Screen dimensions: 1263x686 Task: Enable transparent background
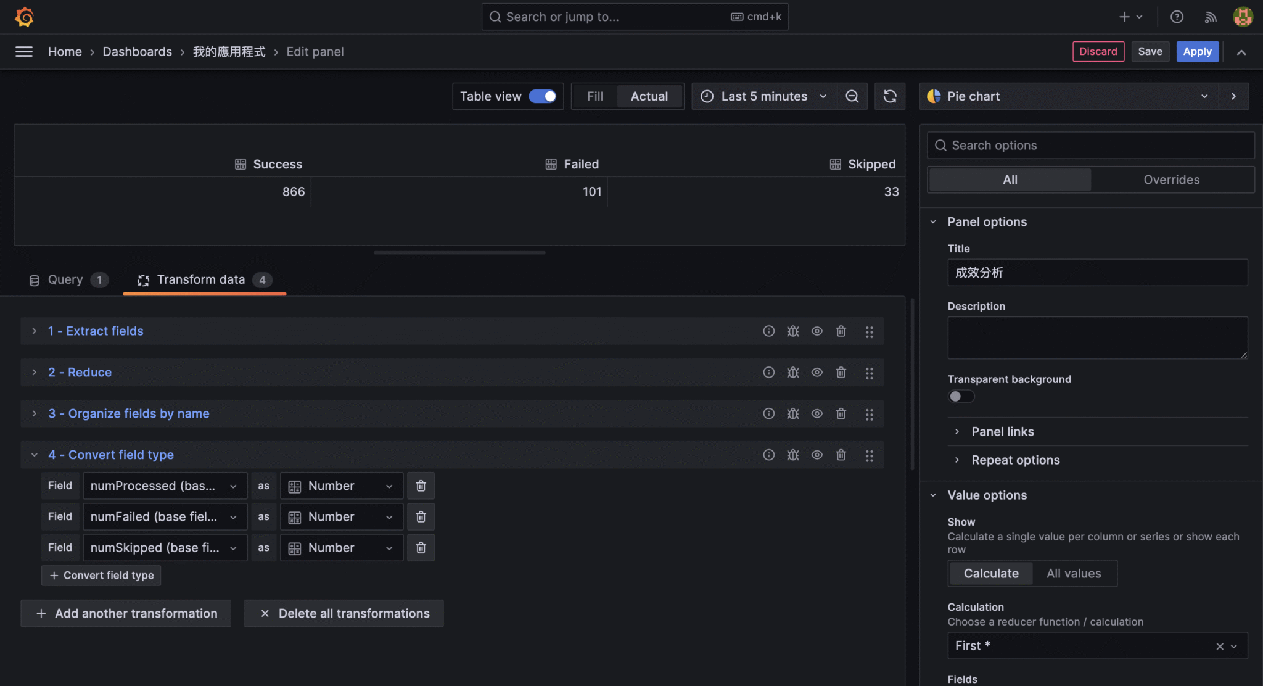coord(961,396)
